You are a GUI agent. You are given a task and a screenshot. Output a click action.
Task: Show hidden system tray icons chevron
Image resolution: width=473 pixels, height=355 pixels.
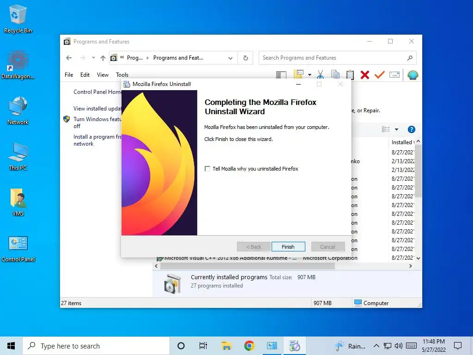376,346
